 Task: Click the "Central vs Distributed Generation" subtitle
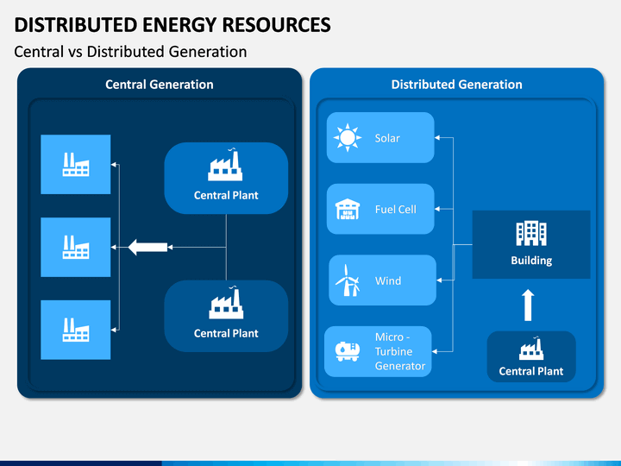tap(130, 52)
